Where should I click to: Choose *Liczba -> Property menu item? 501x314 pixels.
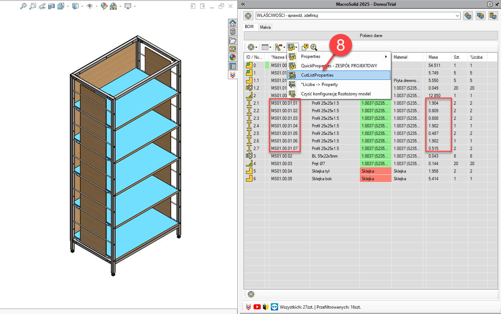(x=339, y=85)
